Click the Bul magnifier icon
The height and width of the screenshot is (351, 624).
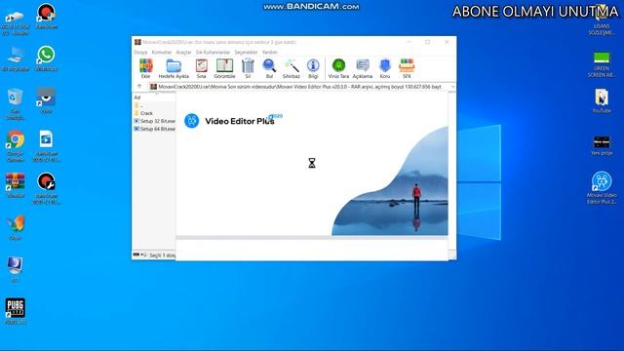point(269,68)
